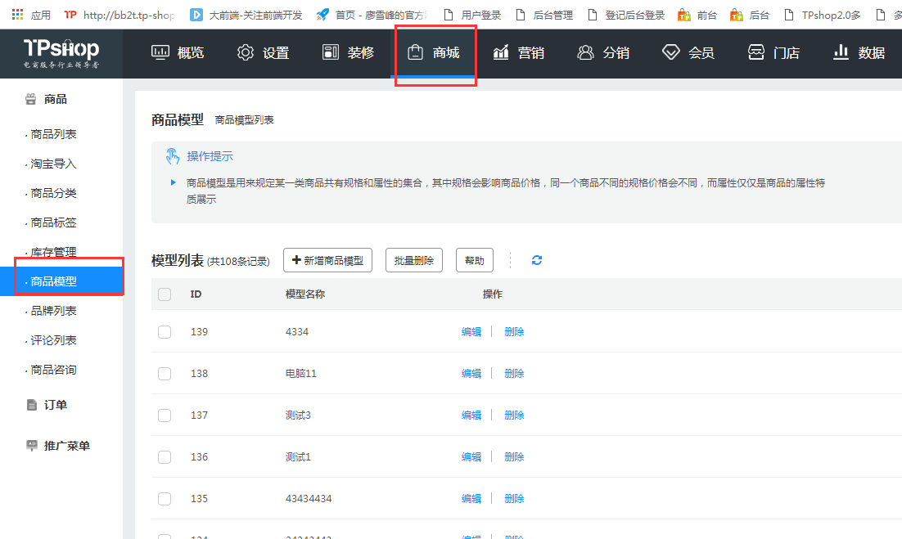
Task: Check the checkbox for model ID 139
Action: coord(164,331)
